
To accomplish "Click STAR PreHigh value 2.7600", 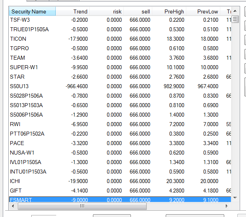I will [177, 77].
